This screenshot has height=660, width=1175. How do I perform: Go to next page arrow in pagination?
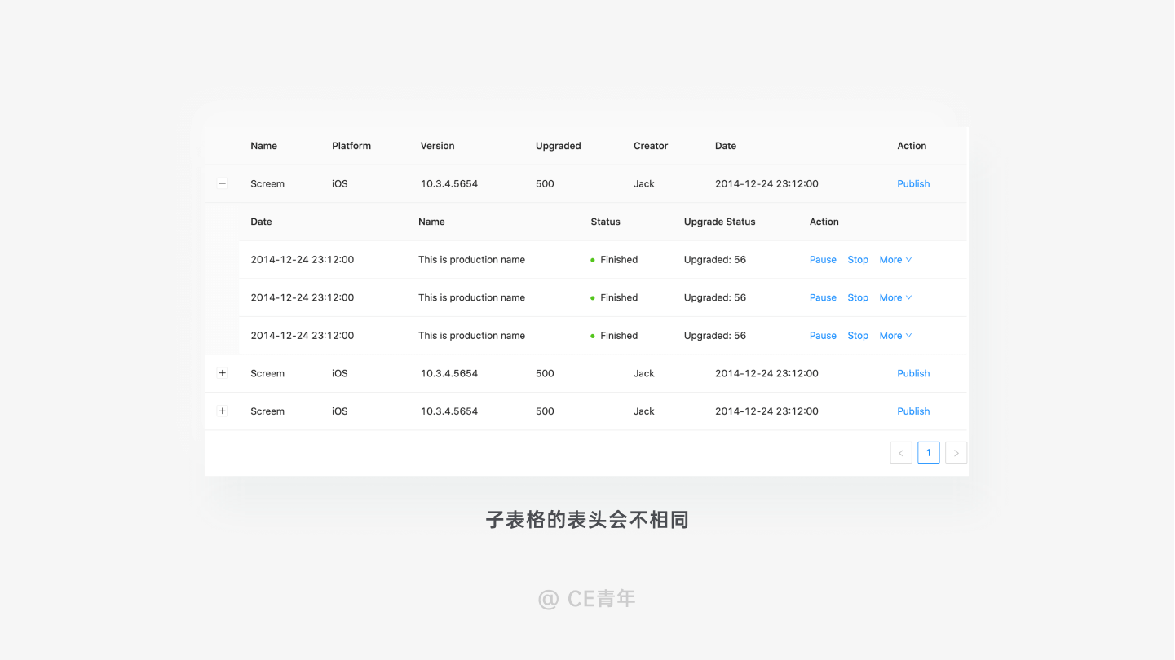pos(956,453)
